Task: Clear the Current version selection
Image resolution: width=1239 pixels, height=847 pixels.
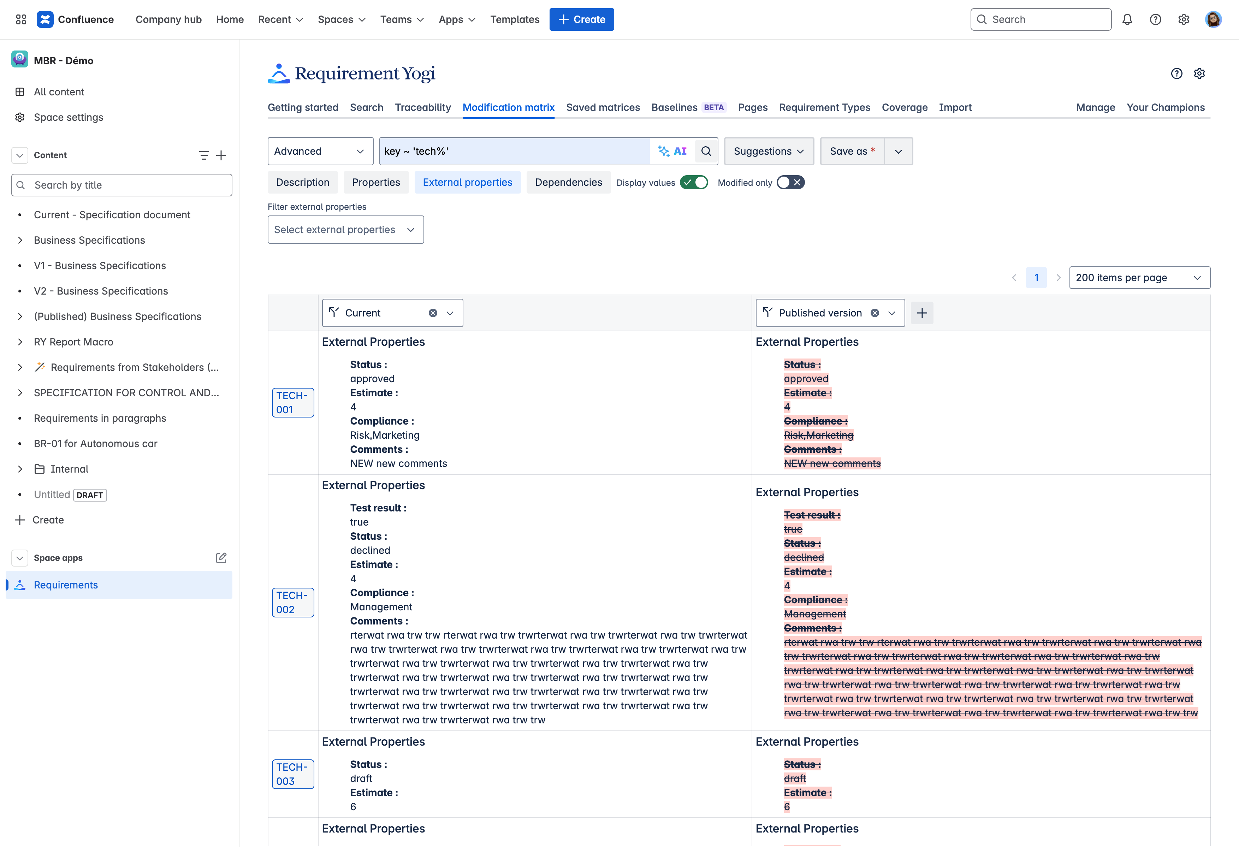Action: coord(433,313)
